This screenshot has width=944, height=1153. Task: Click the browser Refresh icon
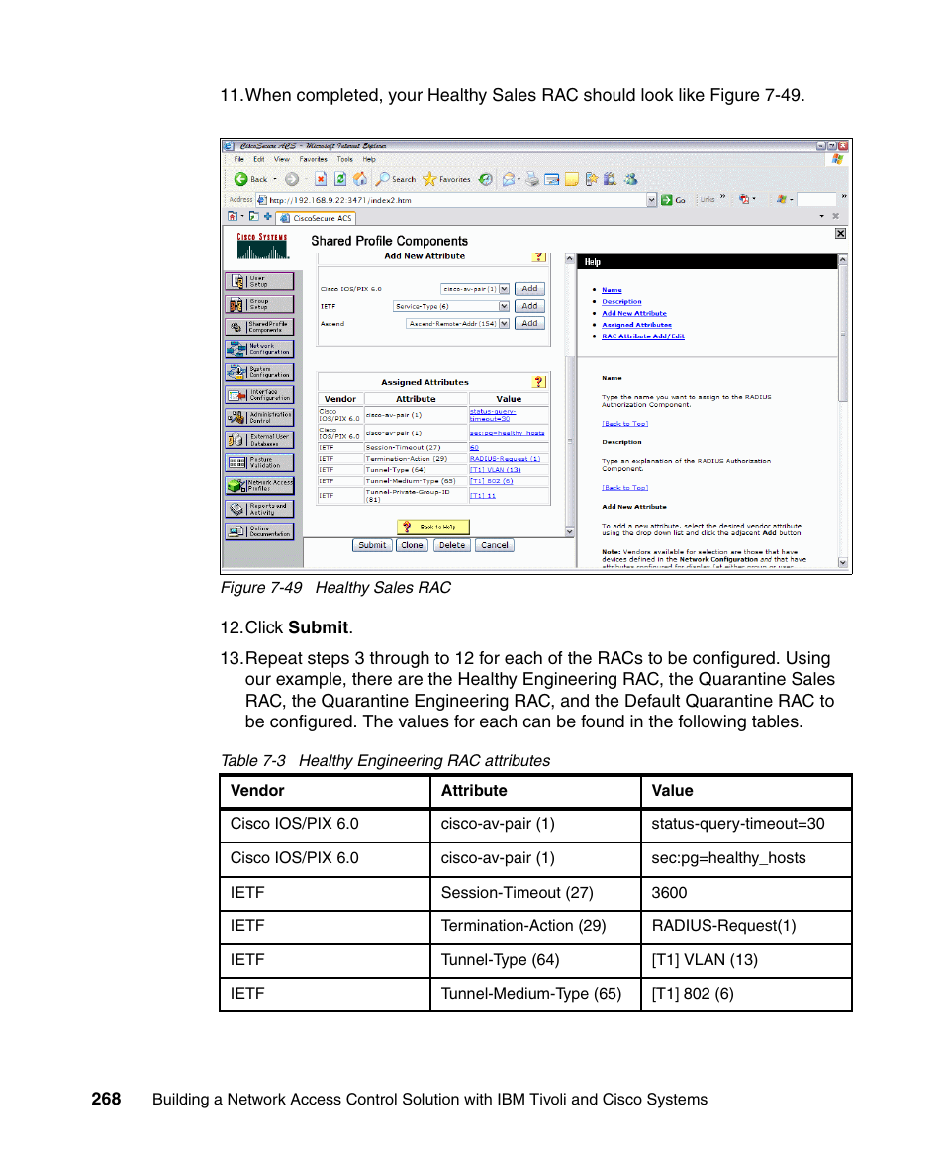tap(340, 179)
